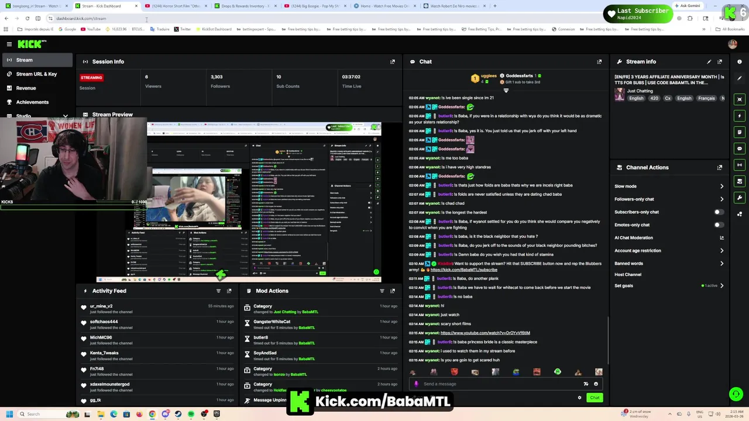
Task: Pop out the Session Info panel
Action: click(x=393, y=61)
